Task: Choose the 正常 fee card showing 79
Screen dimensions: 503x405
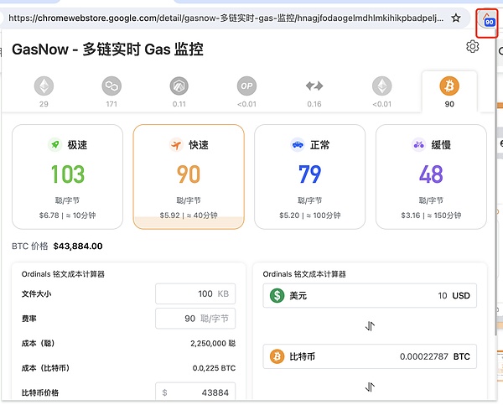Action: [309, 176]
